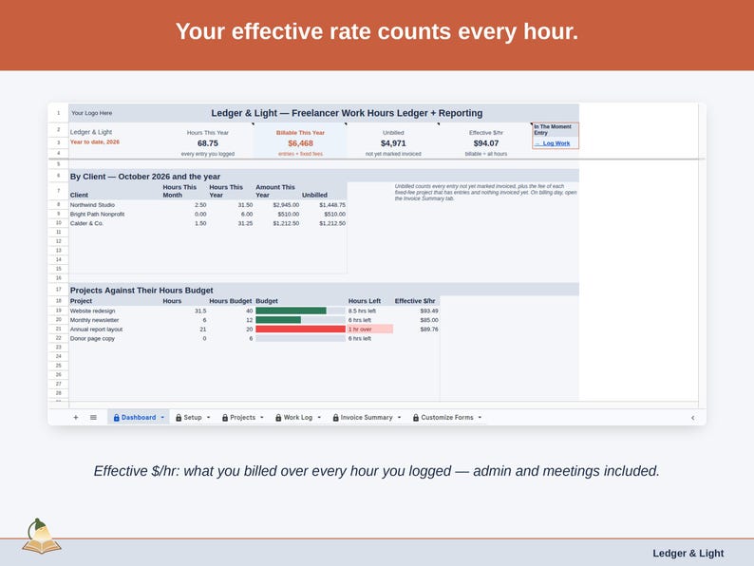Select row header 8
Image resolution: width=754 pixels, height=566 pixels.
(x=59, y=204)
